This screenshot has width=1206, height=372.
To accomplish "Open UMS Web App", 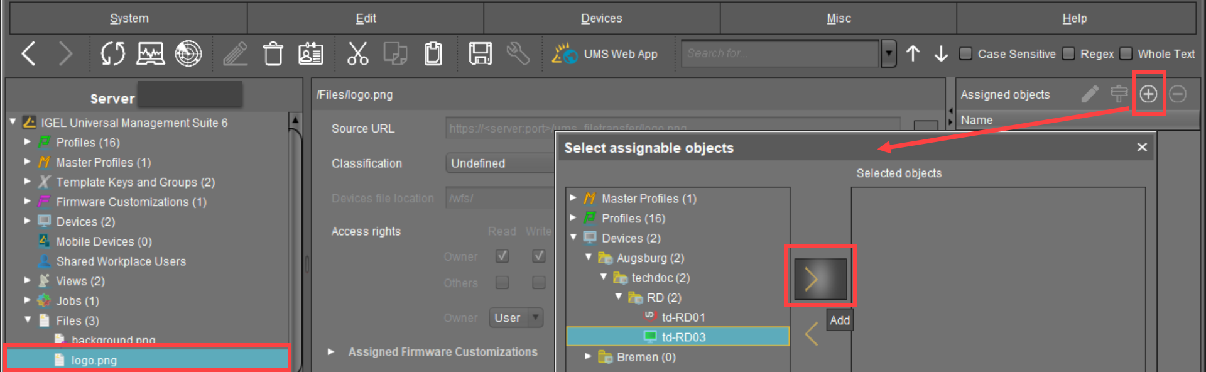I will (606, 54).
